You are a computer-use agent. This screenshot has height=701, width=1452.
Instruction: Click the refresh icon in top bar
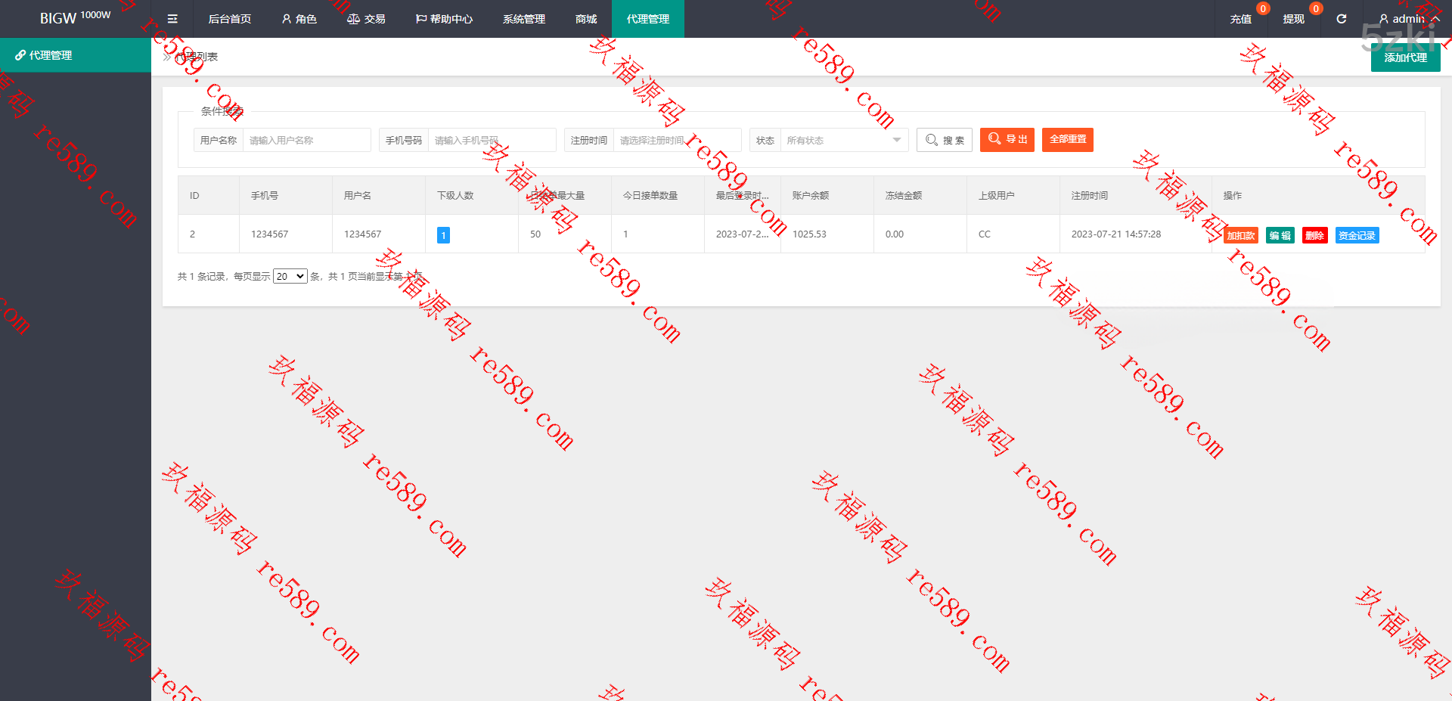(1341, 19)
